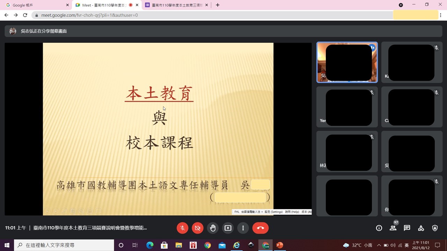This screenshot has width=447, height=251.
Task: Select the presenter's video tile thumbnail
Action: pyautogui.click(x=347, y=62)
